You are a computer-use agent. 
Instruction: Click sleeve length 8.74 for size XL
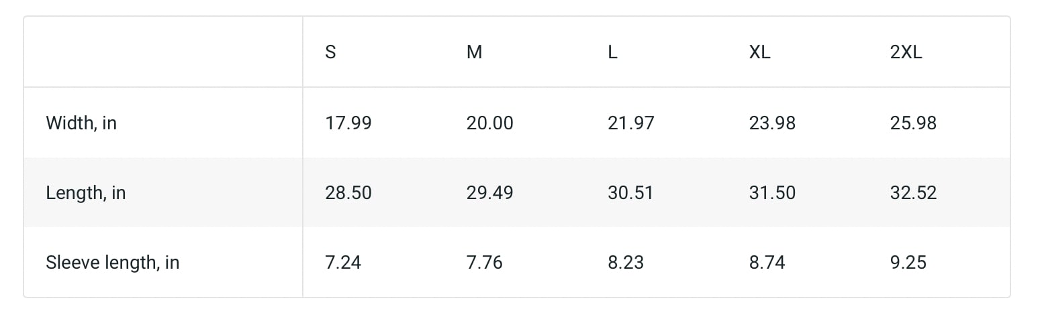767,262
